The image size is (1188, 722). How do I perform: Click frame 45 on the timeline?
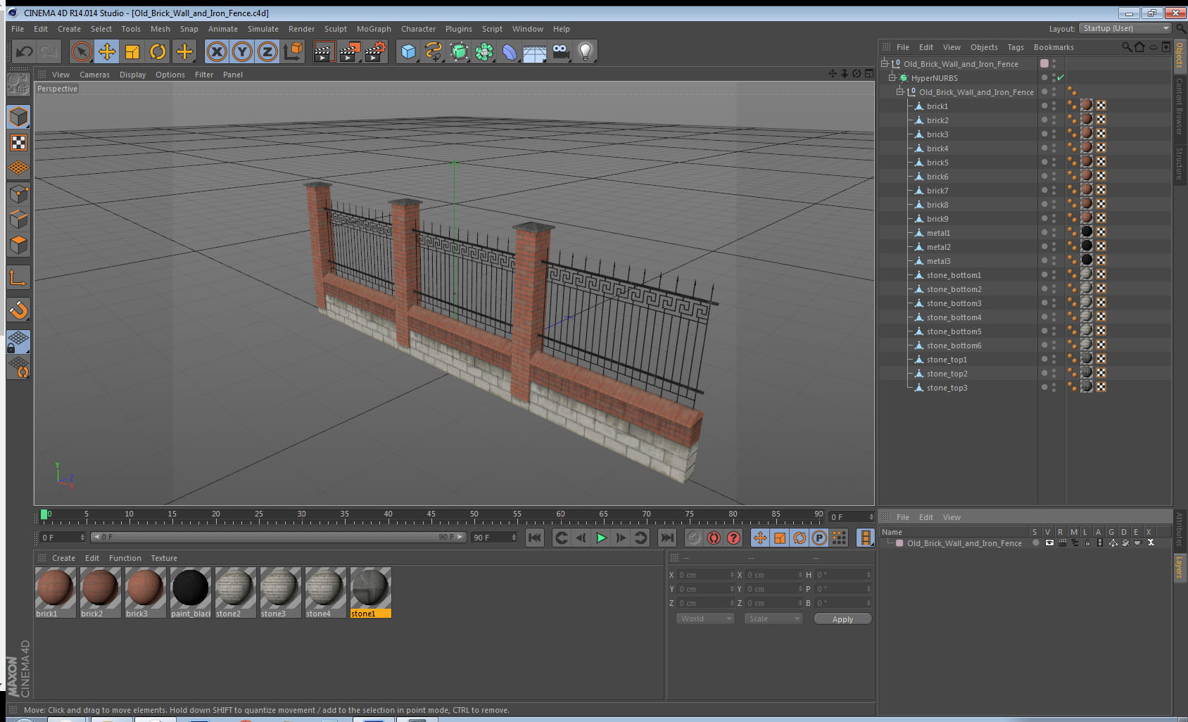coord(431,514)
